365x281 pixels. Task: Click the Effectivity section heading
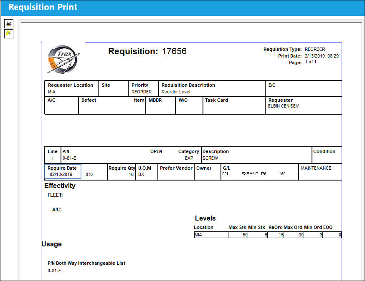click(x=60, y=186)
